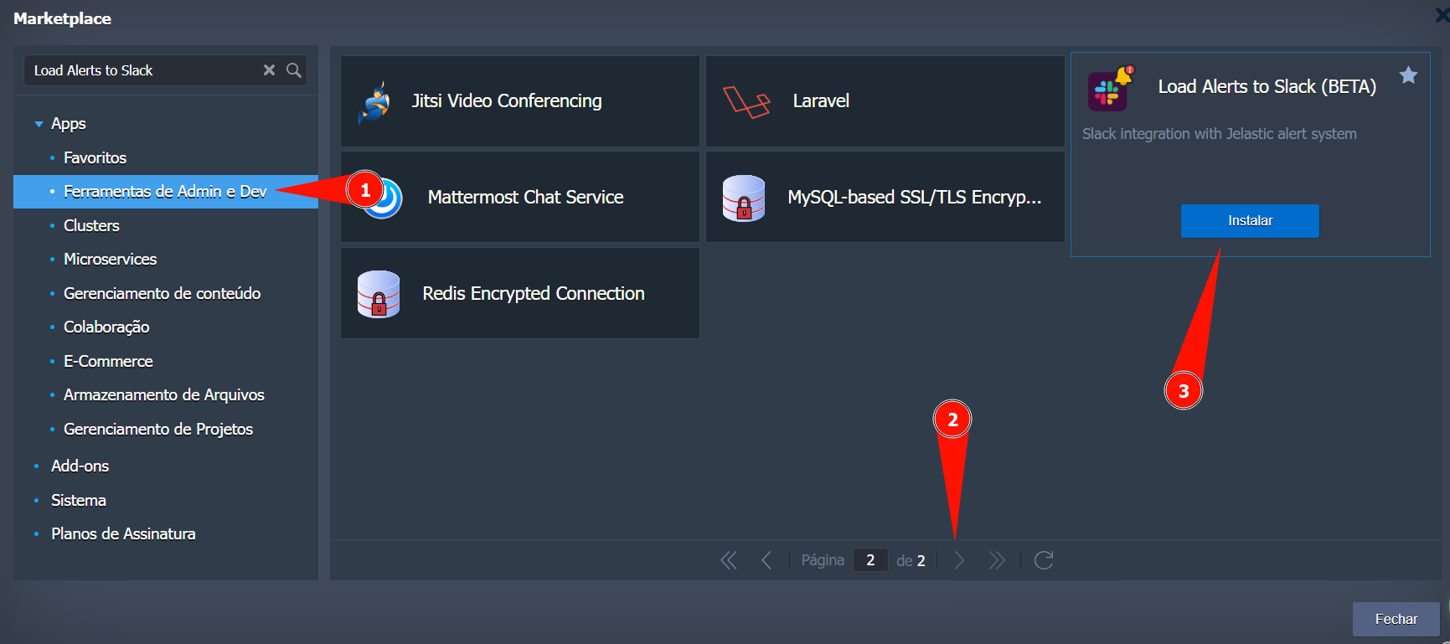Open the Microservices category
Screen dimensions: 1450x644
pyautogui.click(x=111, y=260)
